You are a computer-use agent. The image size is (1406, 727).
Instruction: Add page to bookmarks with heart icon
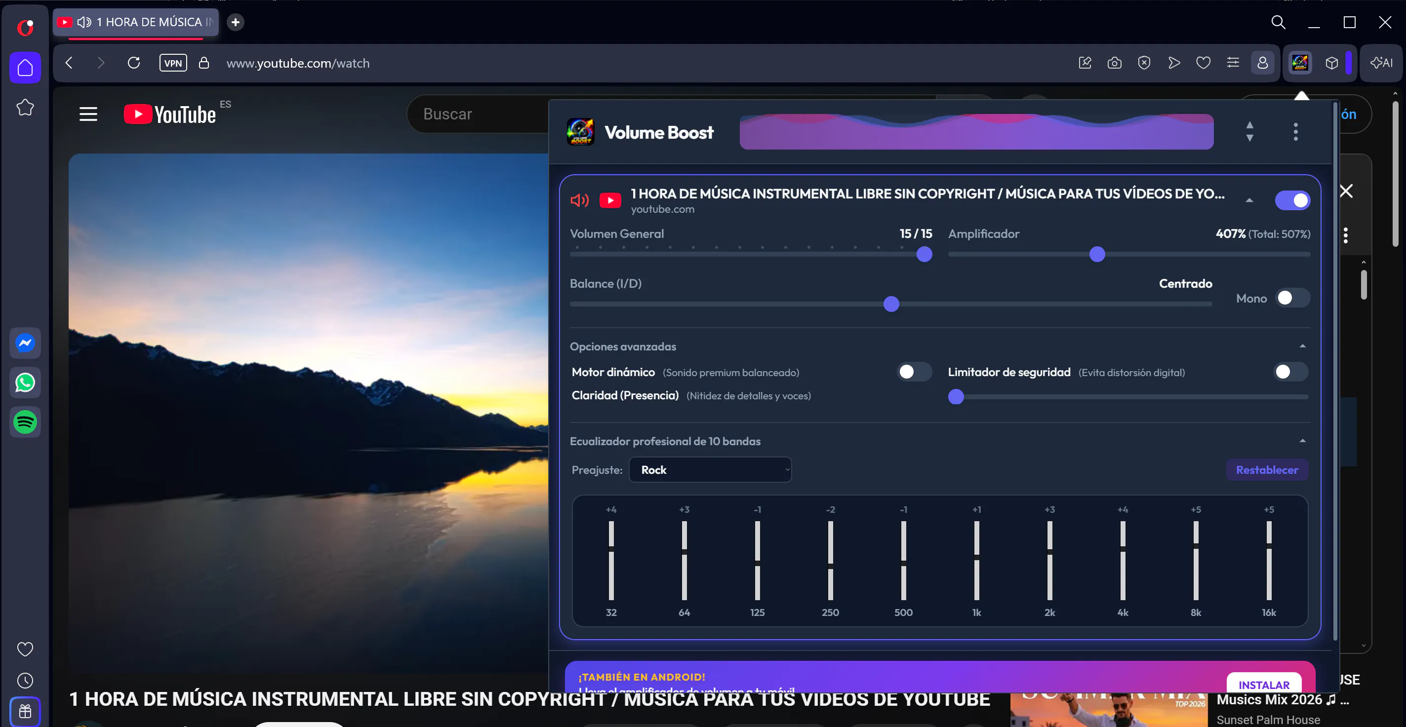coord(1203,63)
